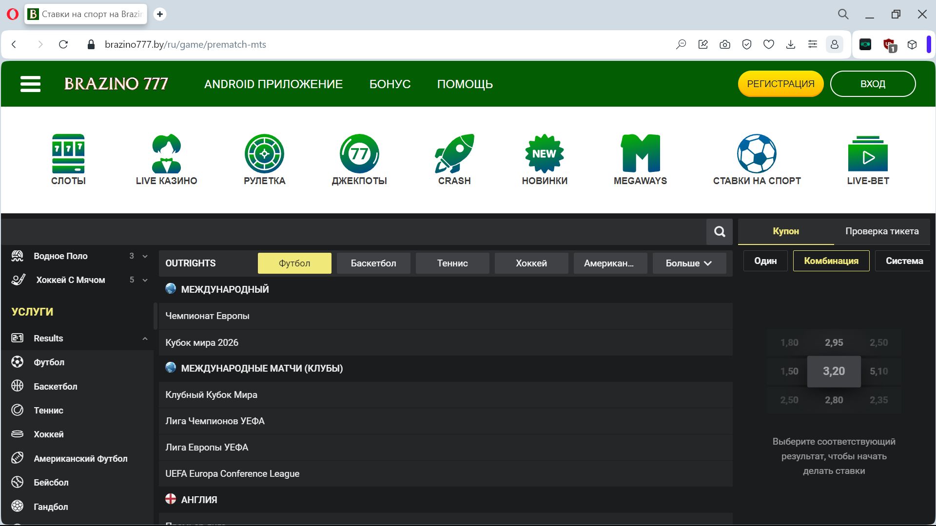The width and height of the screenshot is (936, 526).
Task: Open the Джекпоты 77 category
Action: point(359,160)
